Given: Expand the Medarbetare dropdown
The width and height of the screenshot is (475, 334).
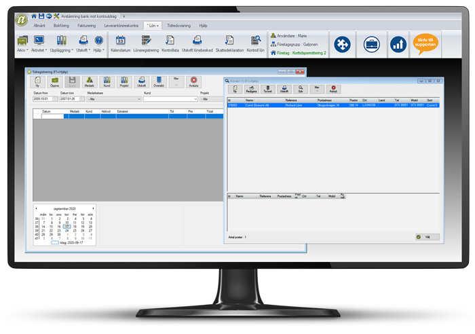Looking at the screenshot, I should click(139, 99).
